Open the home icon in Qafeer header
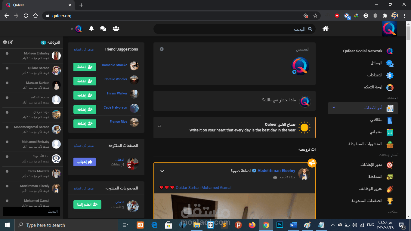The image size is (411, 231). click(325, 29)
